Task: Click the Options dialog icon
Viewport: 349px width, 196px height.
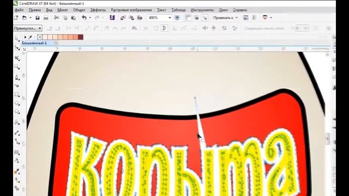Action: (x=246, y=18)
